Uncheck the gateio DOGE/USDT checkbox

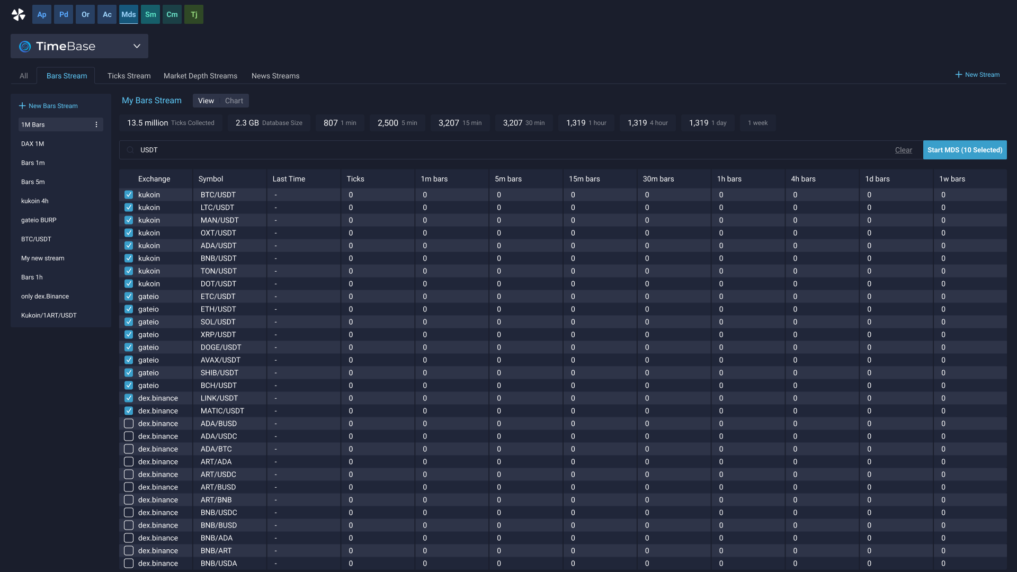(x=129, y=347)
